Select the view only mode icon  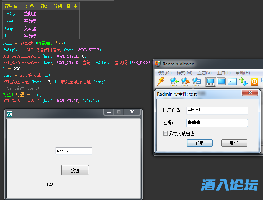coord(221,82)
